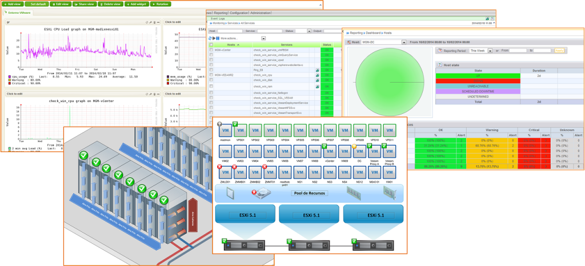The height and width of the screenshot is (266, 585).
Task: Click the refresh icon above the services table
Action: (210, 38)
